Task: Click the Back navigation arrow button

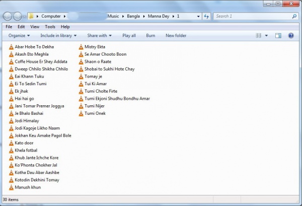Action: coord(9,17)
